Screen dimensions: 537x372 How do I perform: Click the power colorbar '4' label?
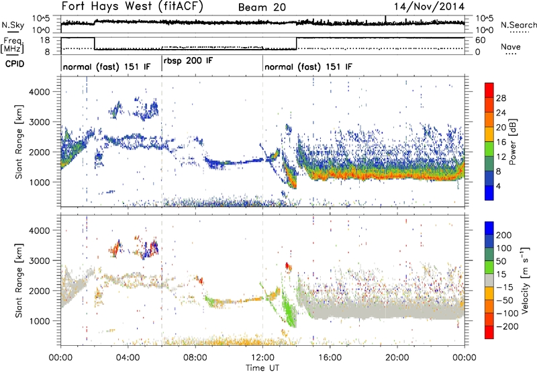pos(499,186)
